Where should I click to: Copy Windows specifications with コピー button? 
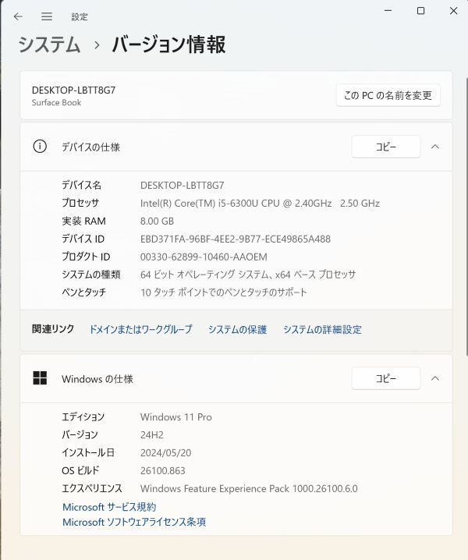click(386, 378)
